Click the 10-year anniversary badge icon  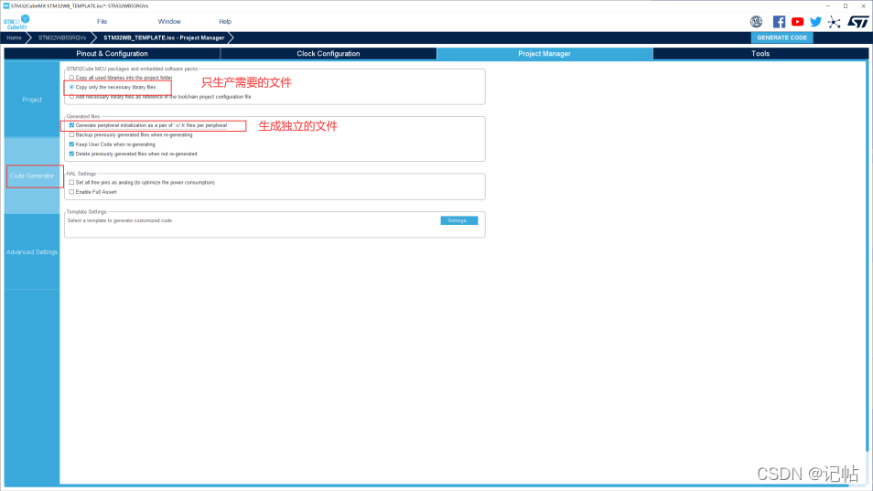[x=756, y=22]
